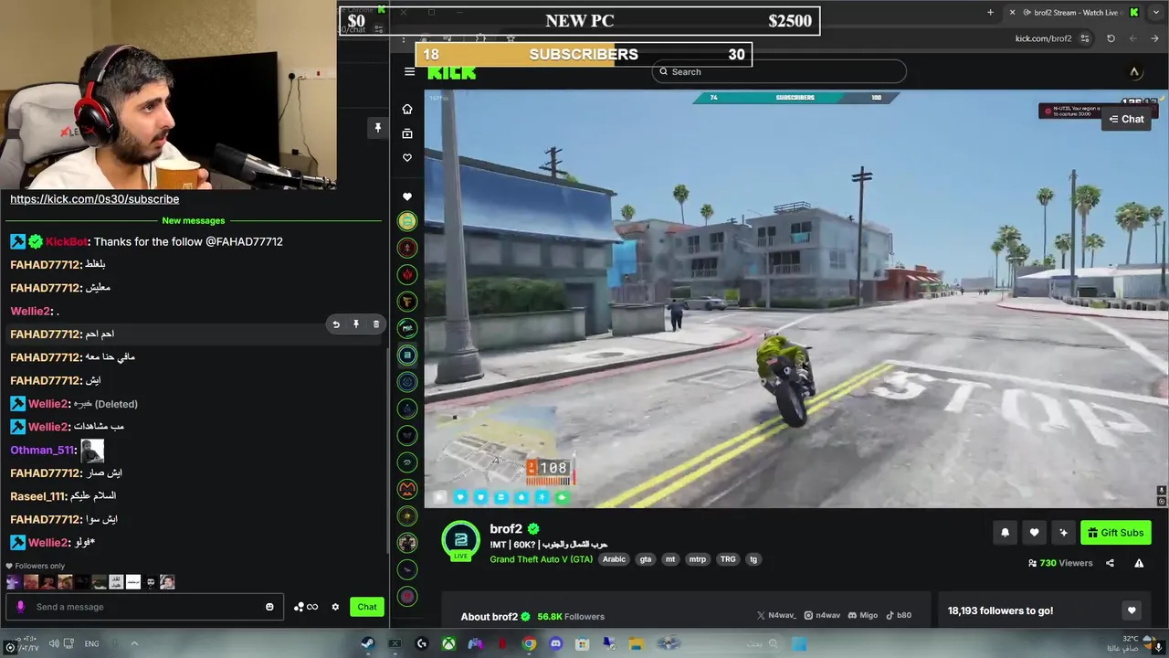This screenshot has height=658, width=1169.
Task: Click Wellie2 username on the فولو message
Action: [x=48, y=543]
